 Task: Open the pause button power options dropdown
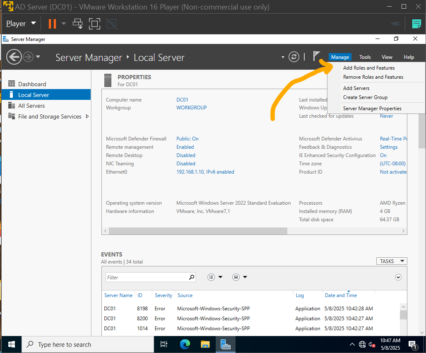click(x=64, y=24)
